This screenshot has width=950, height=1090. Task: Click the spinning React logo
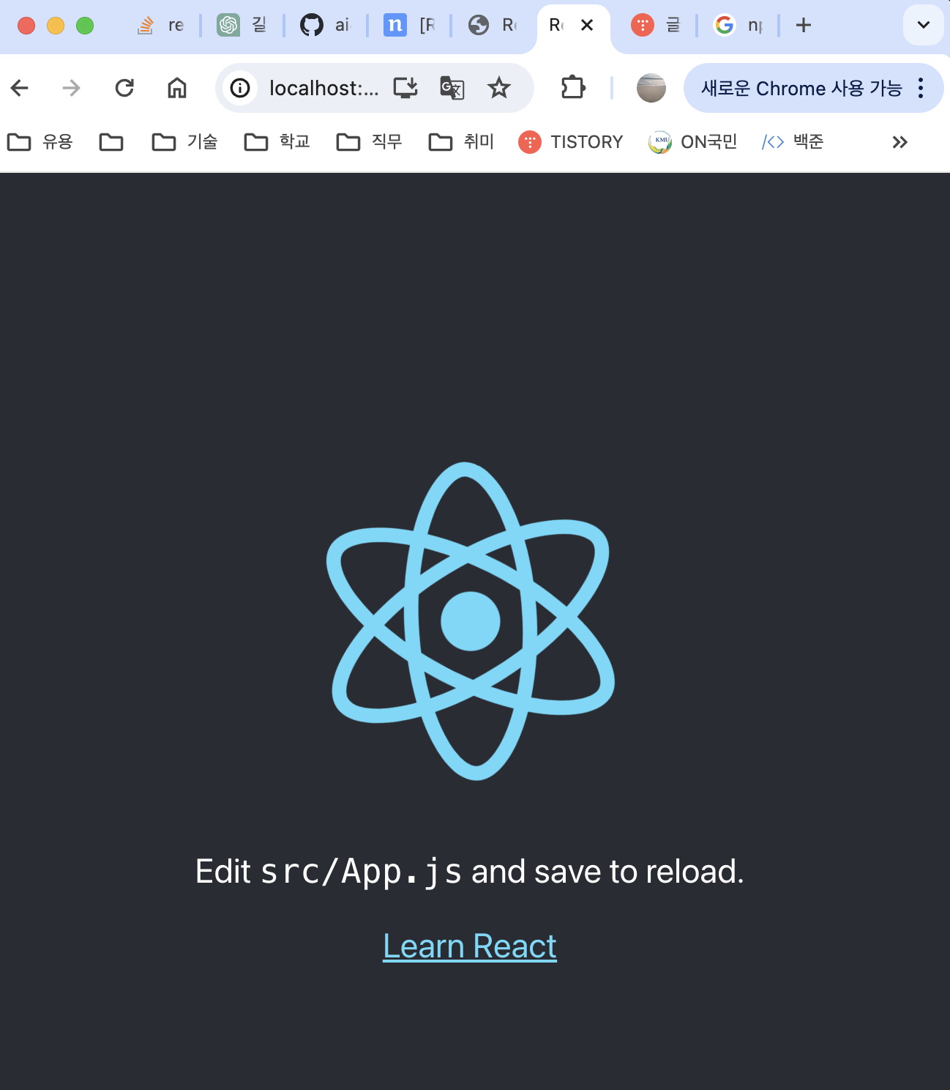pos(471,621)
